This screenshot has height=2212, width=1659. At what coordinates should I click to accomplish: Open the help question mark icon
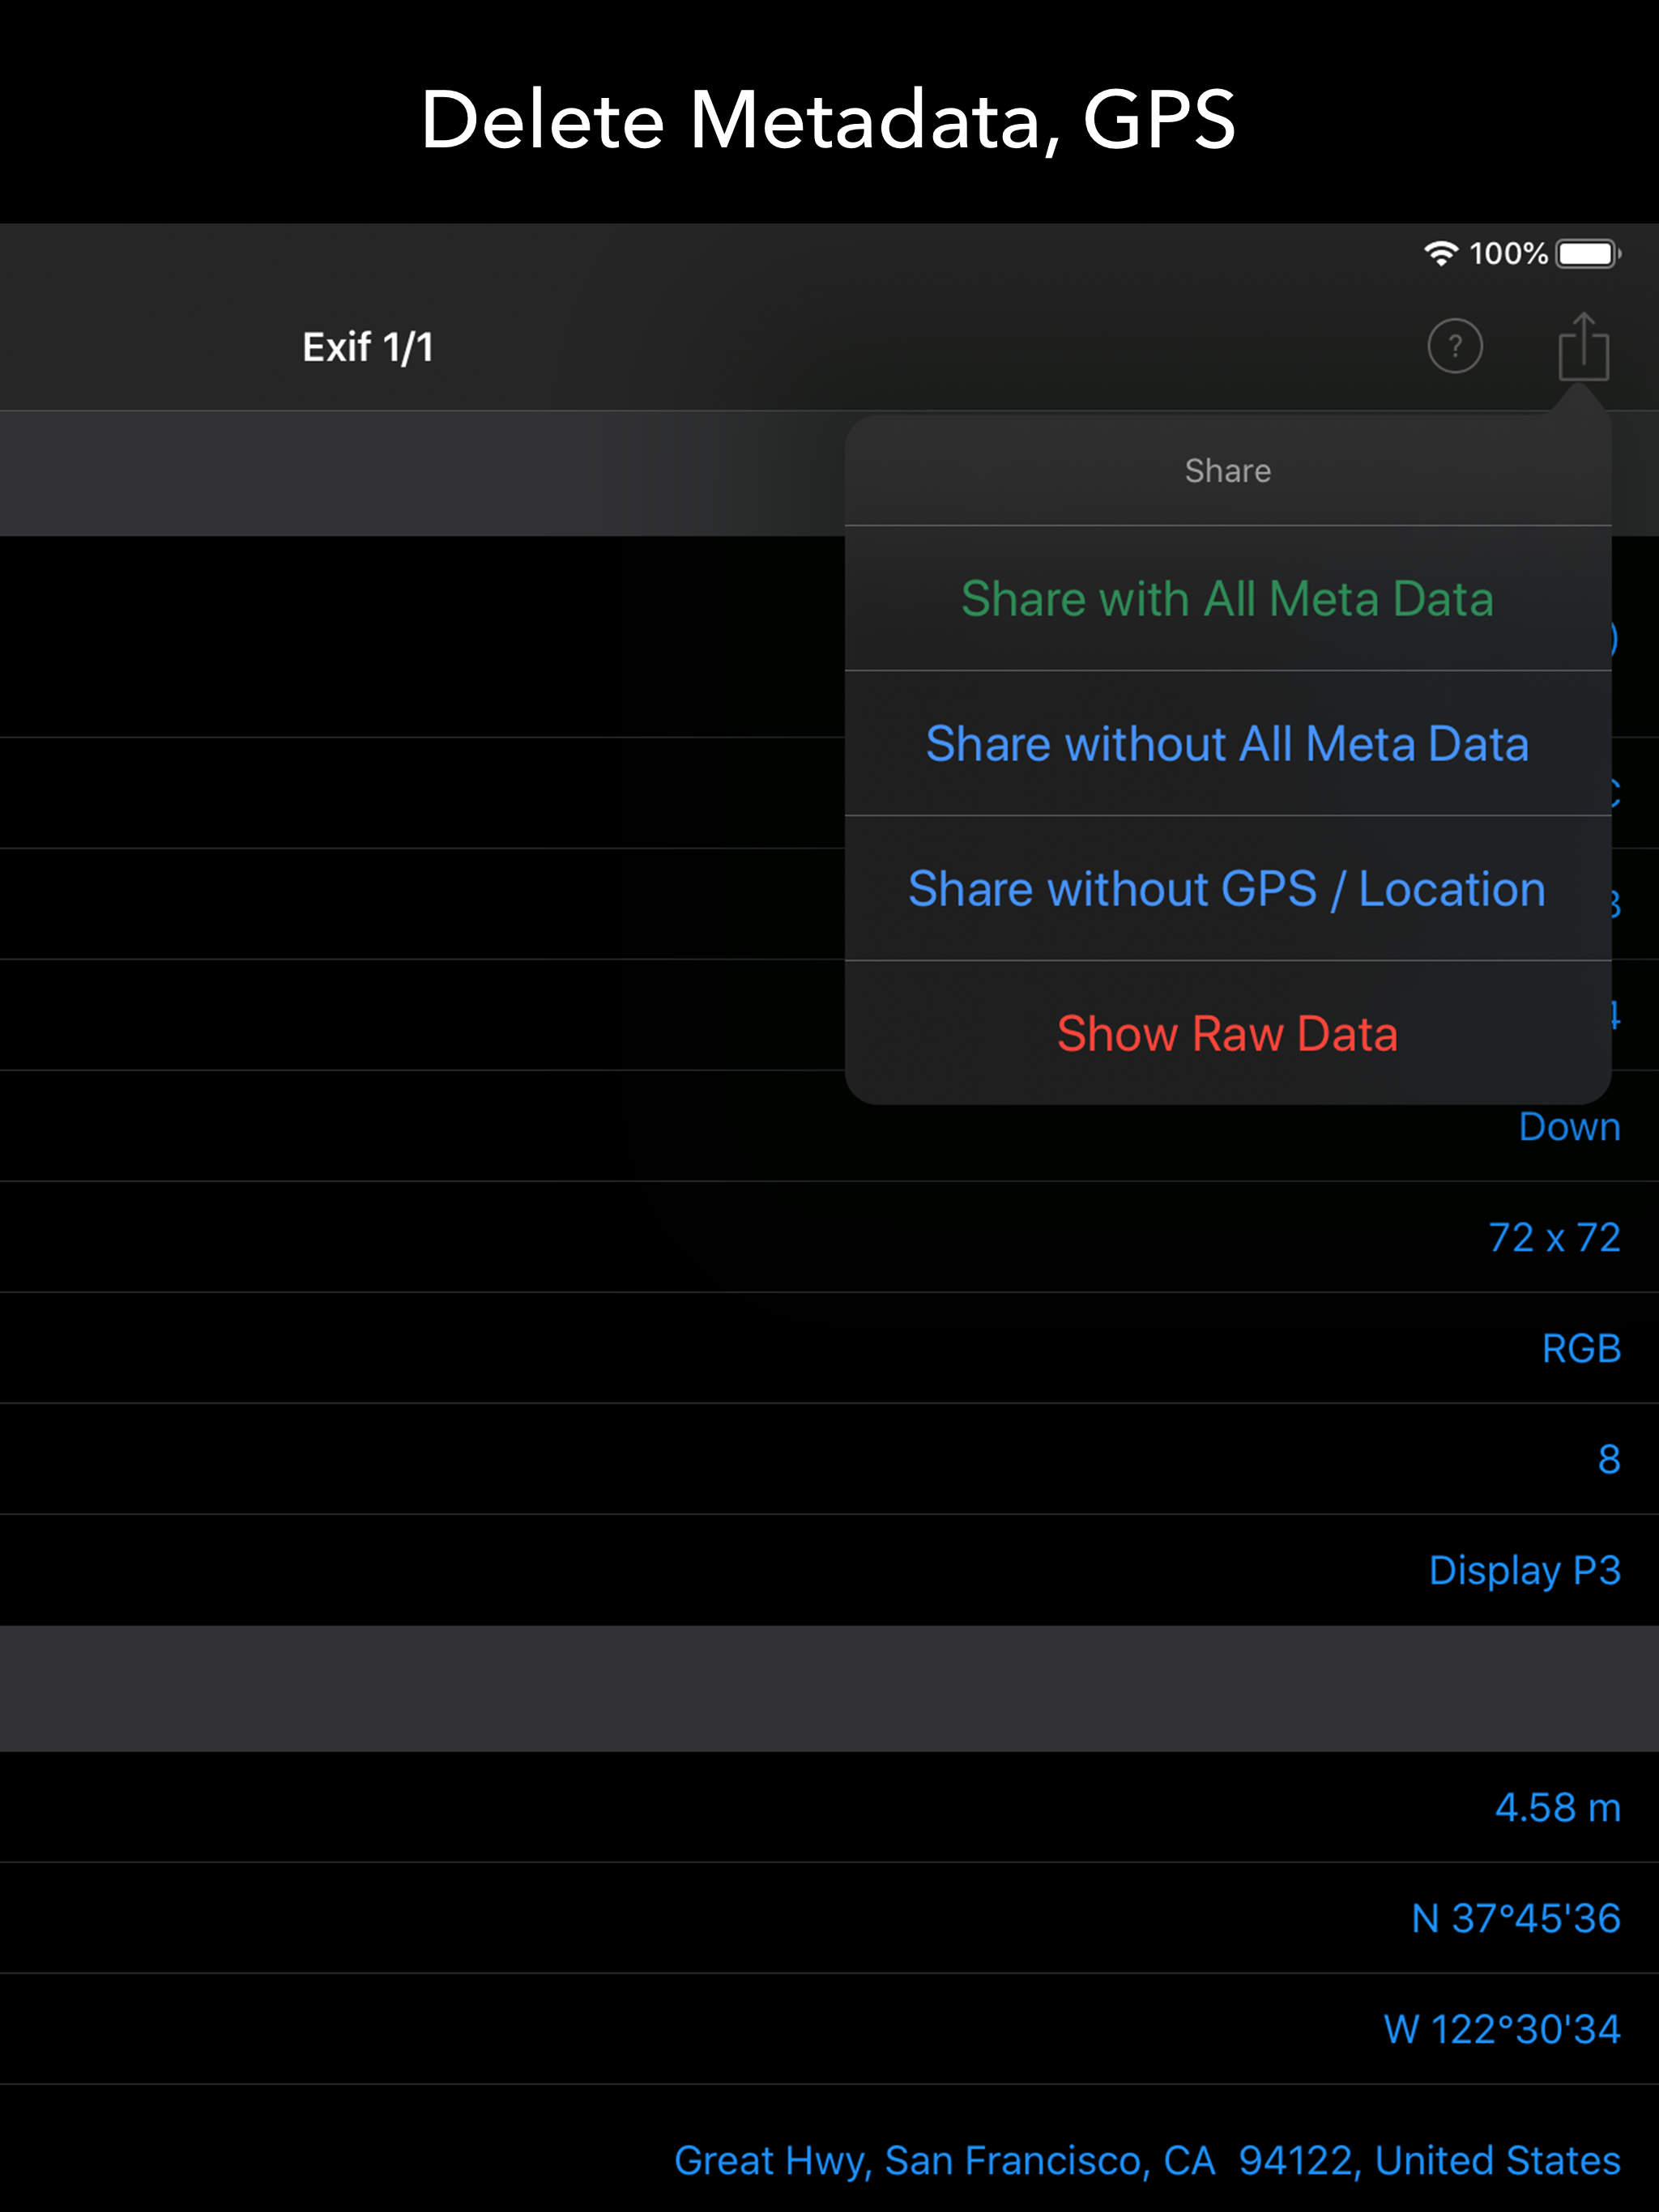[1454, 347]
